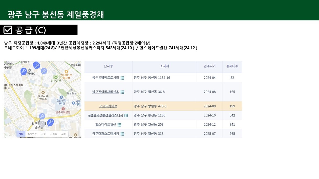Viewport: 319px width, 179px height.
Task: Open the 봉선유탑메트로시티 complex link
Action: [x=106, y=78]
